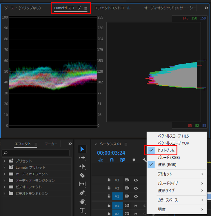Enable ベクトルスコープ YUV in menu
The width and height of the screenshot is (211, 216).
click(x=177, y=143)
